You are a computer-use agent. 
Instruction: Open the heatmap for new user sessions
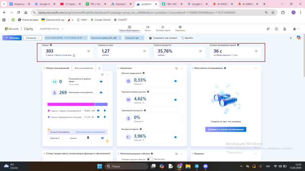pyautogui.click(x=105, y=110)
